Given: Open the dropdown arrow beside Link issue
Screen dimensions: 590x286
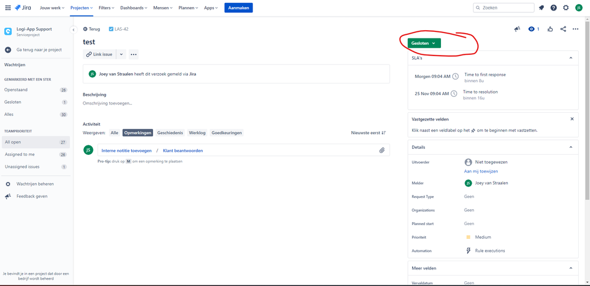Looking at the screenshot, I should [x=121, y=54].
